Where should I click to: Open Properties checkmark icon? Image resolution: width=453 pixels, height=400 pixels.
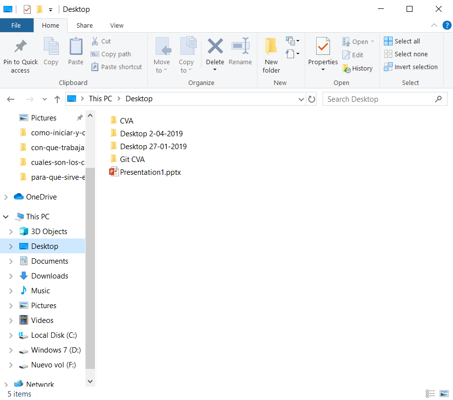(x=323, y=46)
